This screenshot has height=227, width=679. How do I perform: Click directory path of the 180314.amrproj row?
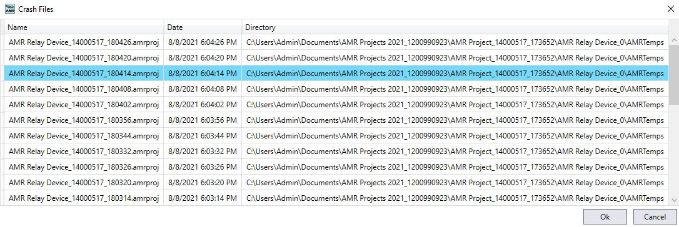[455, 198]
